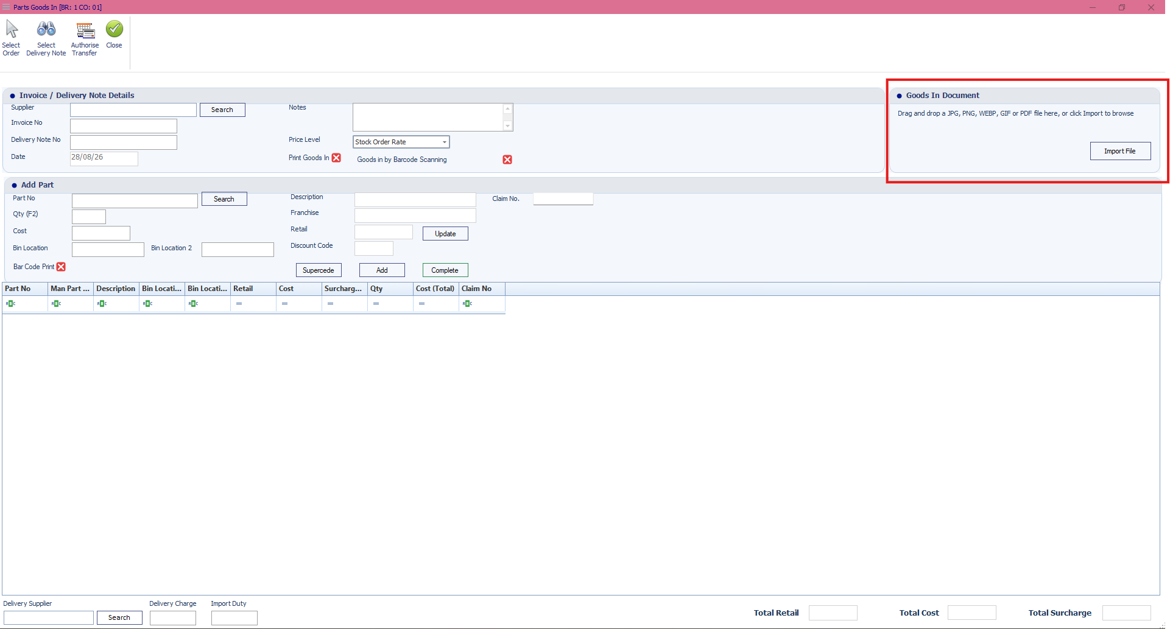
Task: Click the Total Cost field
Action: [x=972, y=613]
